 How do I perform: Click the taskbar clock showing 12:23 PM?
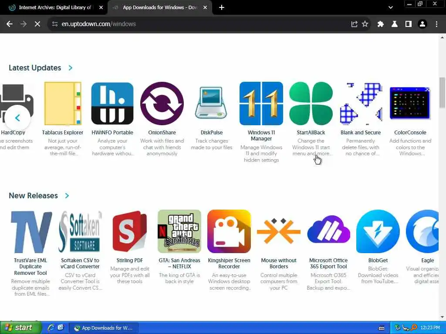coord(430,328)
